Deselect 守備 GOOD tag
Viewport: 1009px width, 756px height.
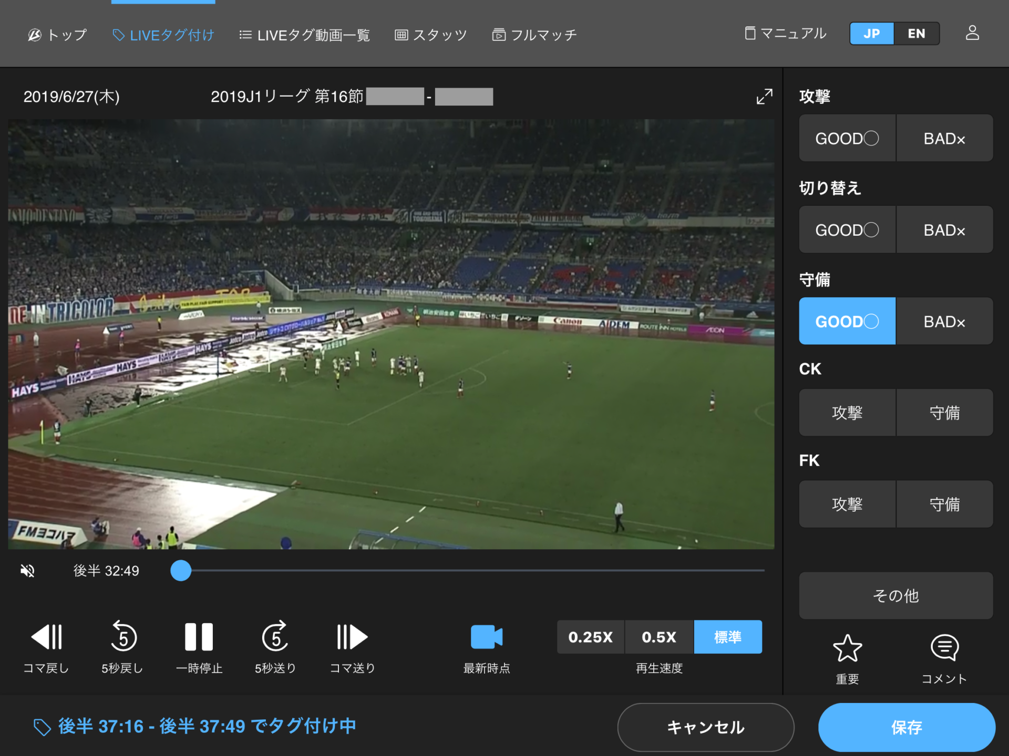pyautogui.click(x=847, y=321)
